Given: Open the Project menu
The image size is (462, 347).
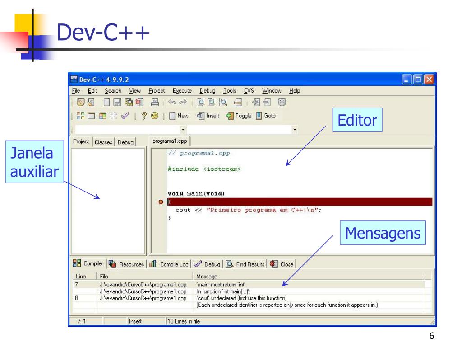Looking at the screenshot, I should pyautogui.click(x=157, y=90).
